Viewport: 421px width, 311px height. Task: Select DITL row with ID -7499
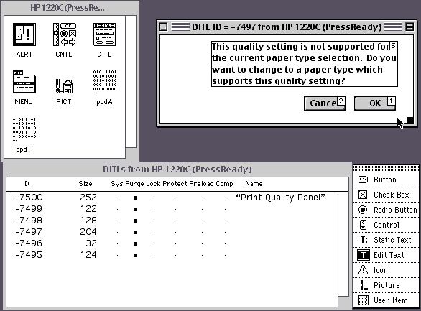[x=172, y=209]
